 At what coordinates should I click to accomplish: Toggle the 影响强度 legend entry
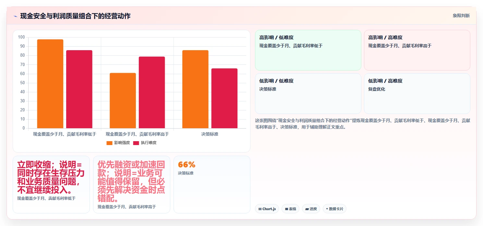(x=118, y=143)
